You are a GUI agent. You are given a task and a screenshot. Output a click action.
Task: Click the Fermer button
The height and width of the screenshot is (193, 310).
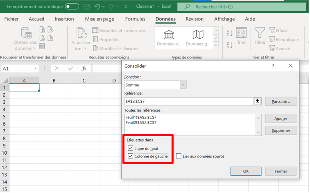click(281, 171)
